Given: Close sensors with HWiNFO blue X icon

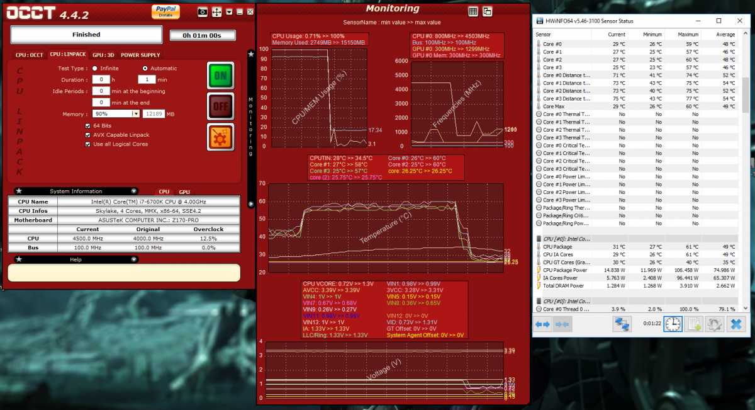Looking at the screenshot, I should click(735, 324).
